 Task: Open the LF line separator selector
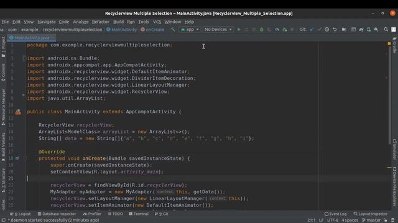(x=321, y=221)
